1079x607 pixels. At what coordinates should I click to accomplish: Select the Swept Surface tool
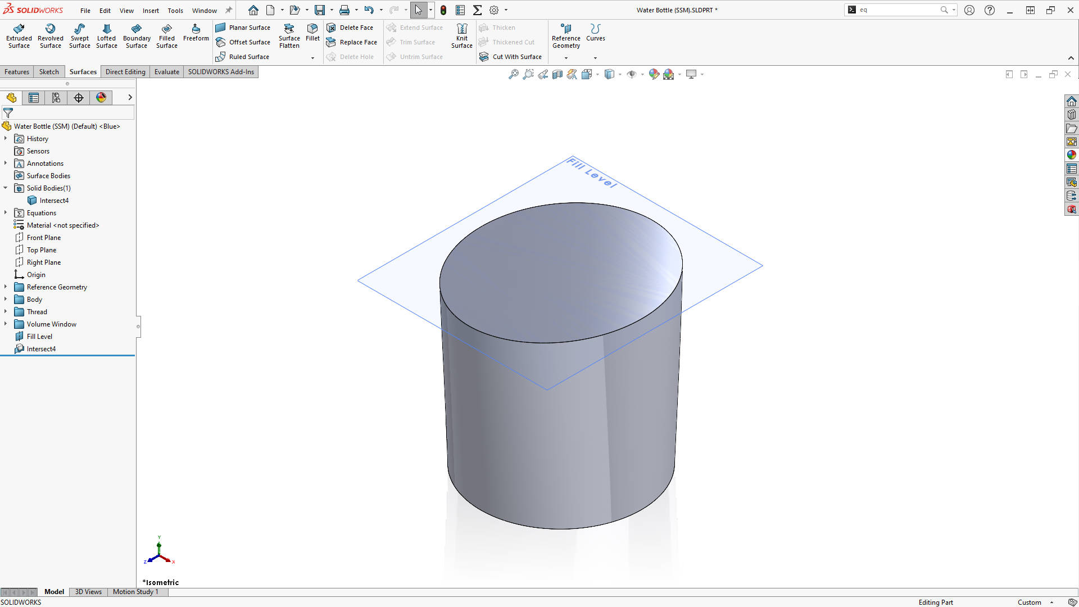(79, 35)
